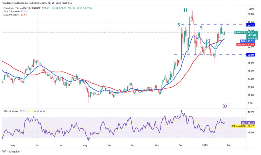Click the RSI legend value 58.73
The height and width of the screenshot is (155, 261).
[23, 111]
